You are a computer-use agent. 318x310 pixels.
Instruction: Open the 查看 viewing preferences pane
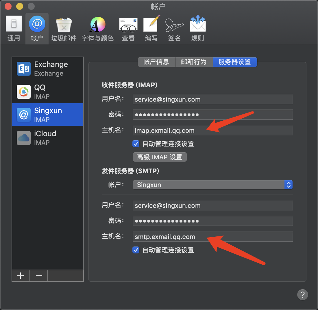coord(128,28)
